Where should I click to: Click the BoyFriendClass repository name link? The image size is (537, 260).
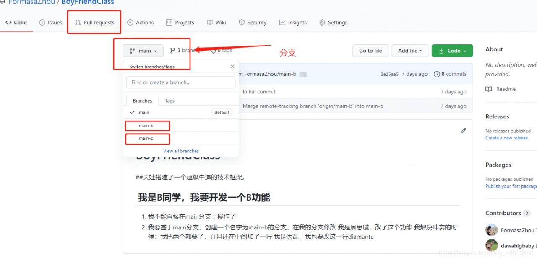point(88,2)
